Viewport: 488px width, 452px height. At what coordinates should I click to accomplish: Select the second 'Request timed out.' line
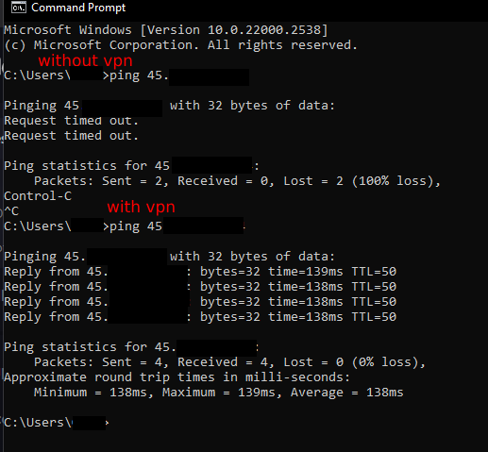point(71,136)
